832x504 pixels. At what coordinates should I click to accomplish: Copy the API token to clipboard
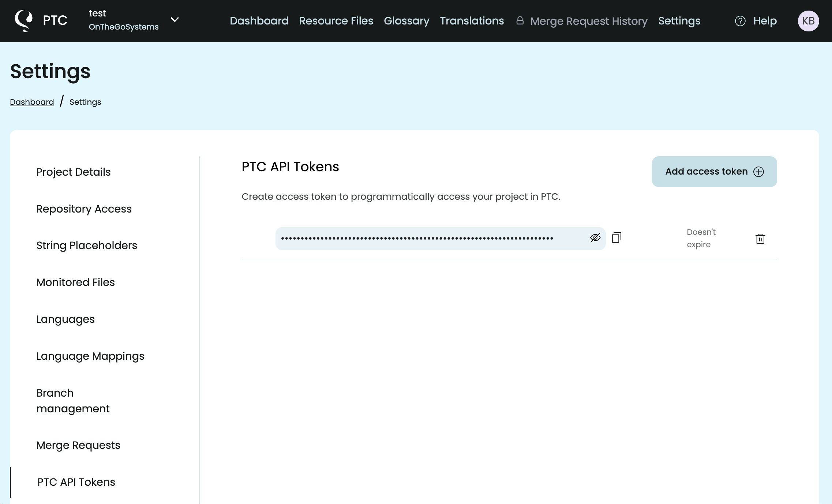pyautogui.click(x=616, y=238)
